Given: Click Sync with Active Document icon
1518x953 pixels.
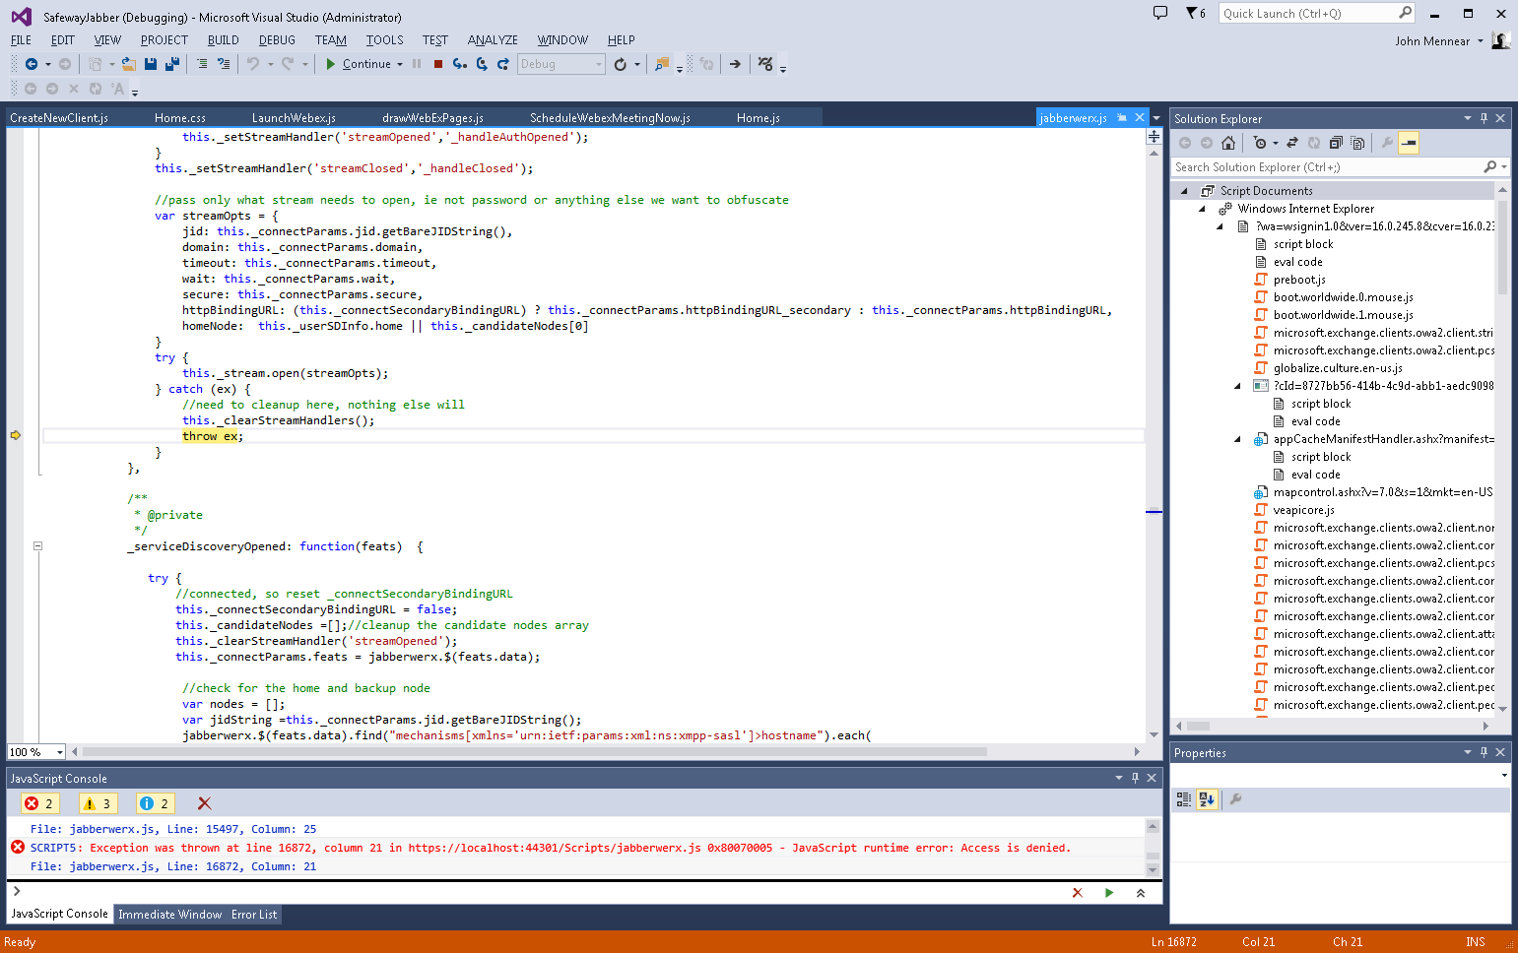Looking at the screenshot, I should pyautogui.click(x=1292, y=143).
